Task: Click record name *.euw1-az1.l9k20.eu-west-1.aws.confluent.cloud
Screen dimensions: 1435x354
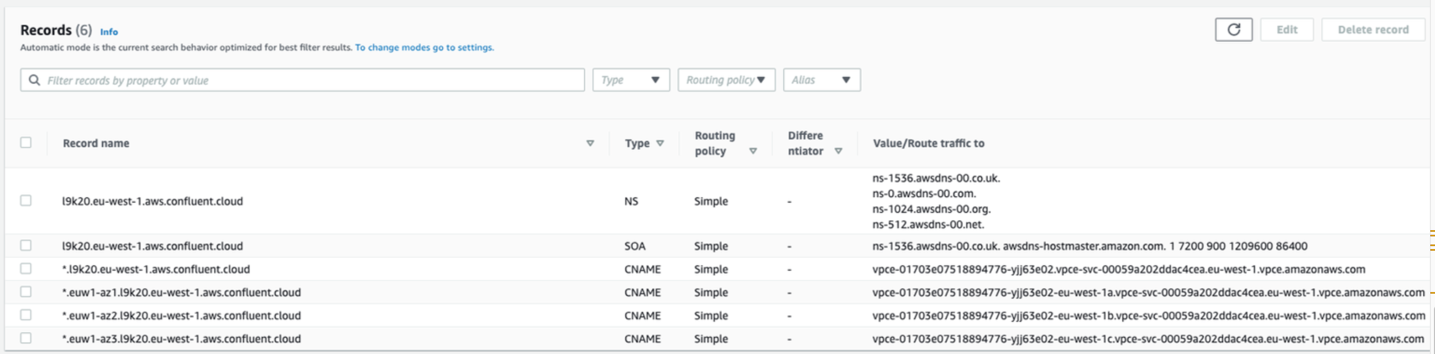Action: [x=182, y=292]
